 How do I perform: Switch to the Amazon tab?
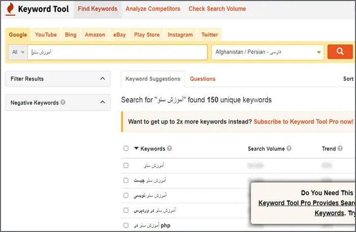coord(95,34)
